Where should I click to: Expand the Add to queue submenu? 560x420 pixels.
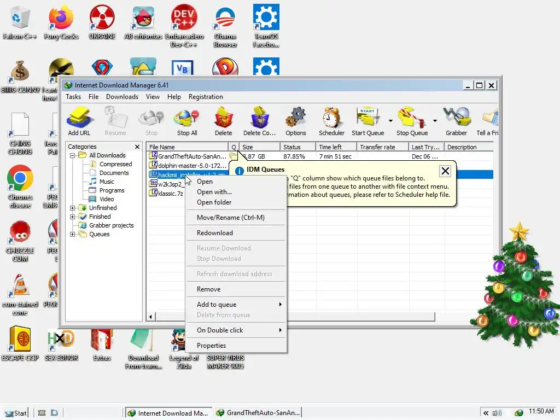(x=236, y=305)
